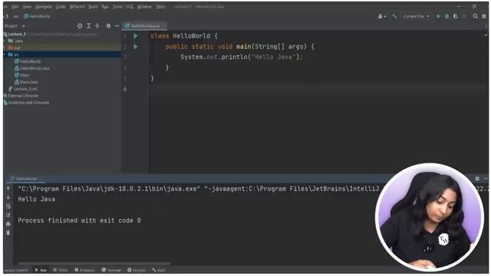Screen dimensions: 491x276
Task: Click src breadcrumb in navigation bar
Action: 16,16
